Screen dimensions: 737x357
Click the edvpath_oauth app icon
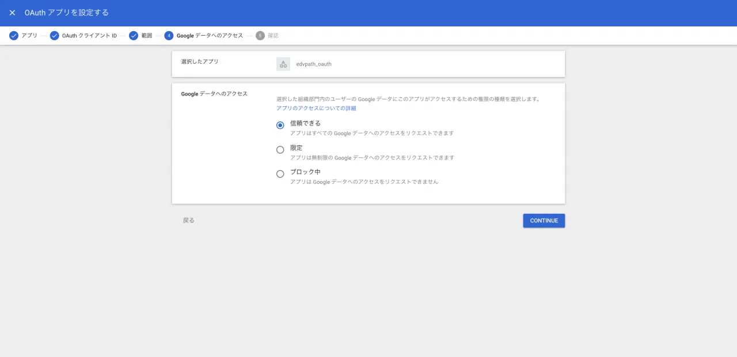(283, 64)
